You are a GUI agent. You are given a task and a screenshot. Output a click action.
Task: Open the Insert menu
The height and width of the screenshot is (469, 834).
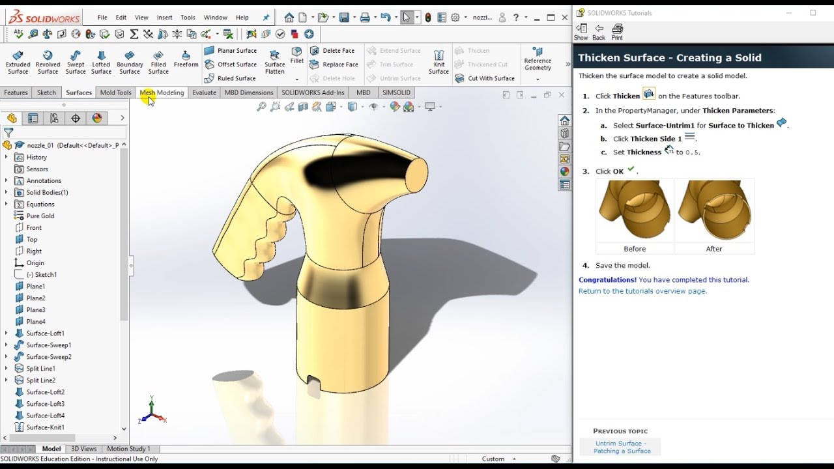click(165, 18)
